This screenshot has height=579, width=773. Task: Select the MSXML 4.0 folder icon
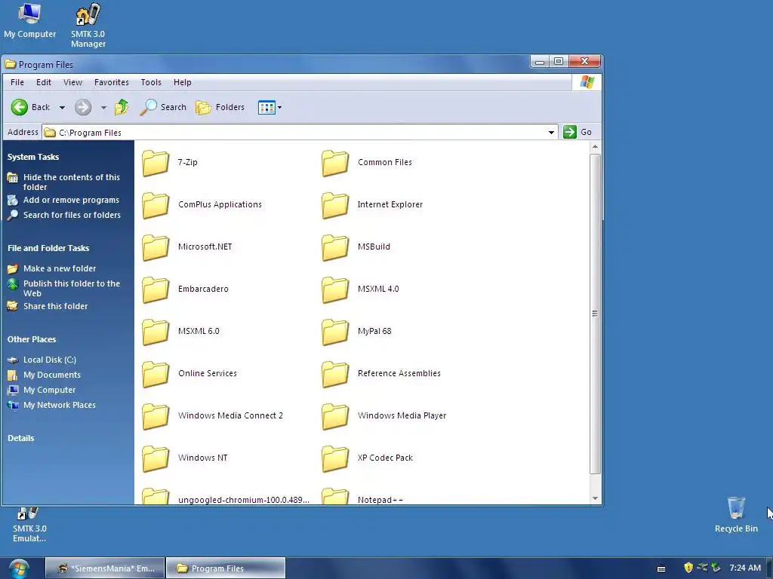[x=335, y=290]
